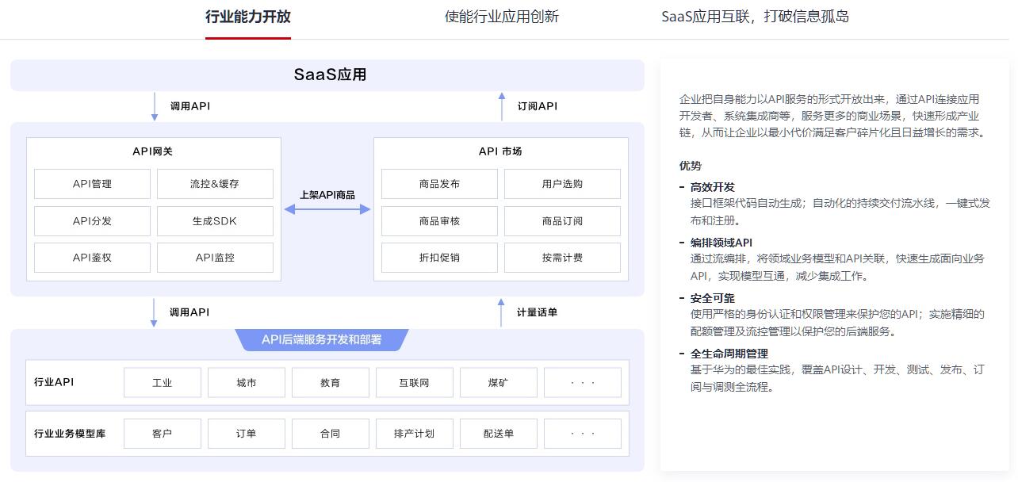Click the 商品发布 box
The height and width of the screenshot is (482, 1018).
[439, 184]
